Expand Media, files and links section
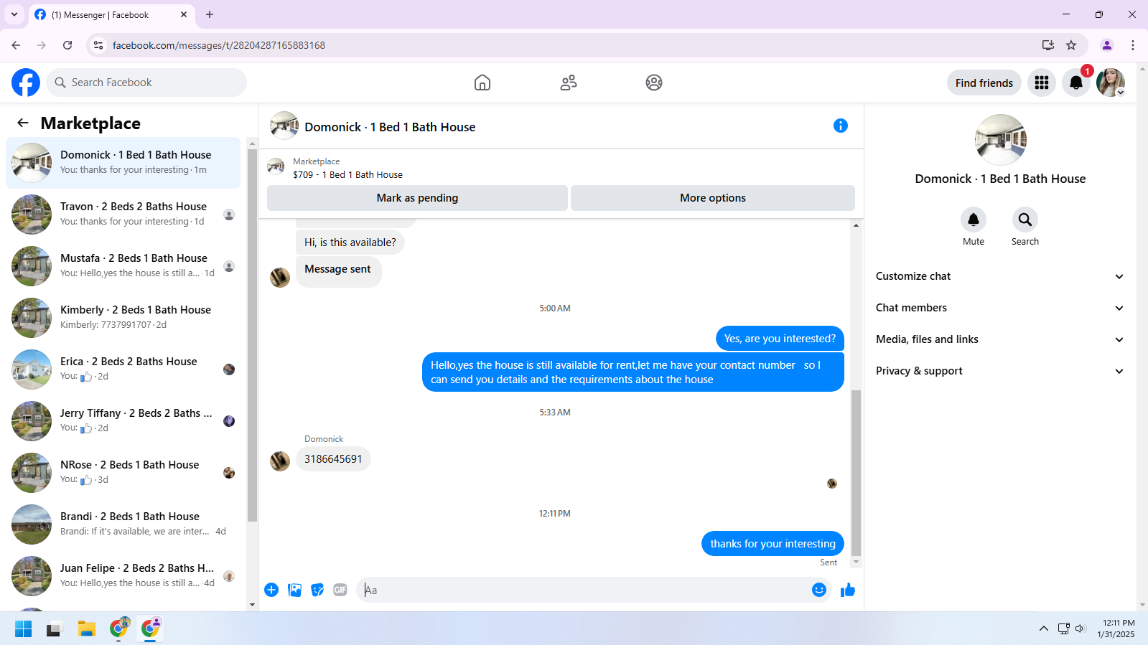1148x645 pixels. (x=1000, y=339)
